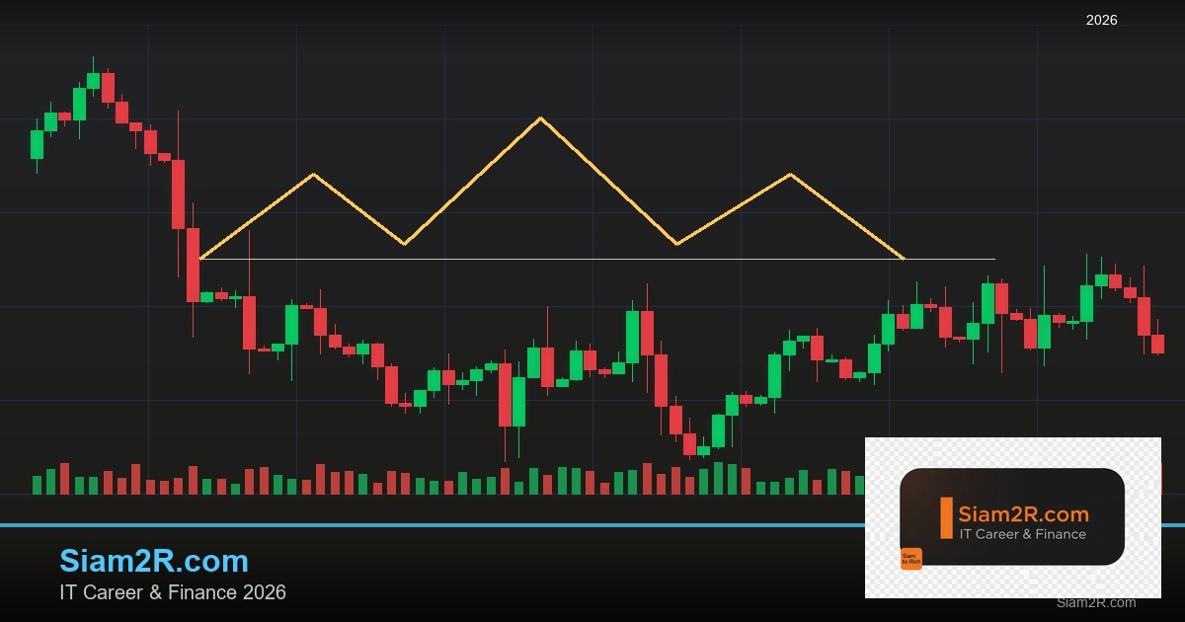1185x622 pixels.
Task: Click the blue Siam2R.com title text
Action: [x=154, y=561]
